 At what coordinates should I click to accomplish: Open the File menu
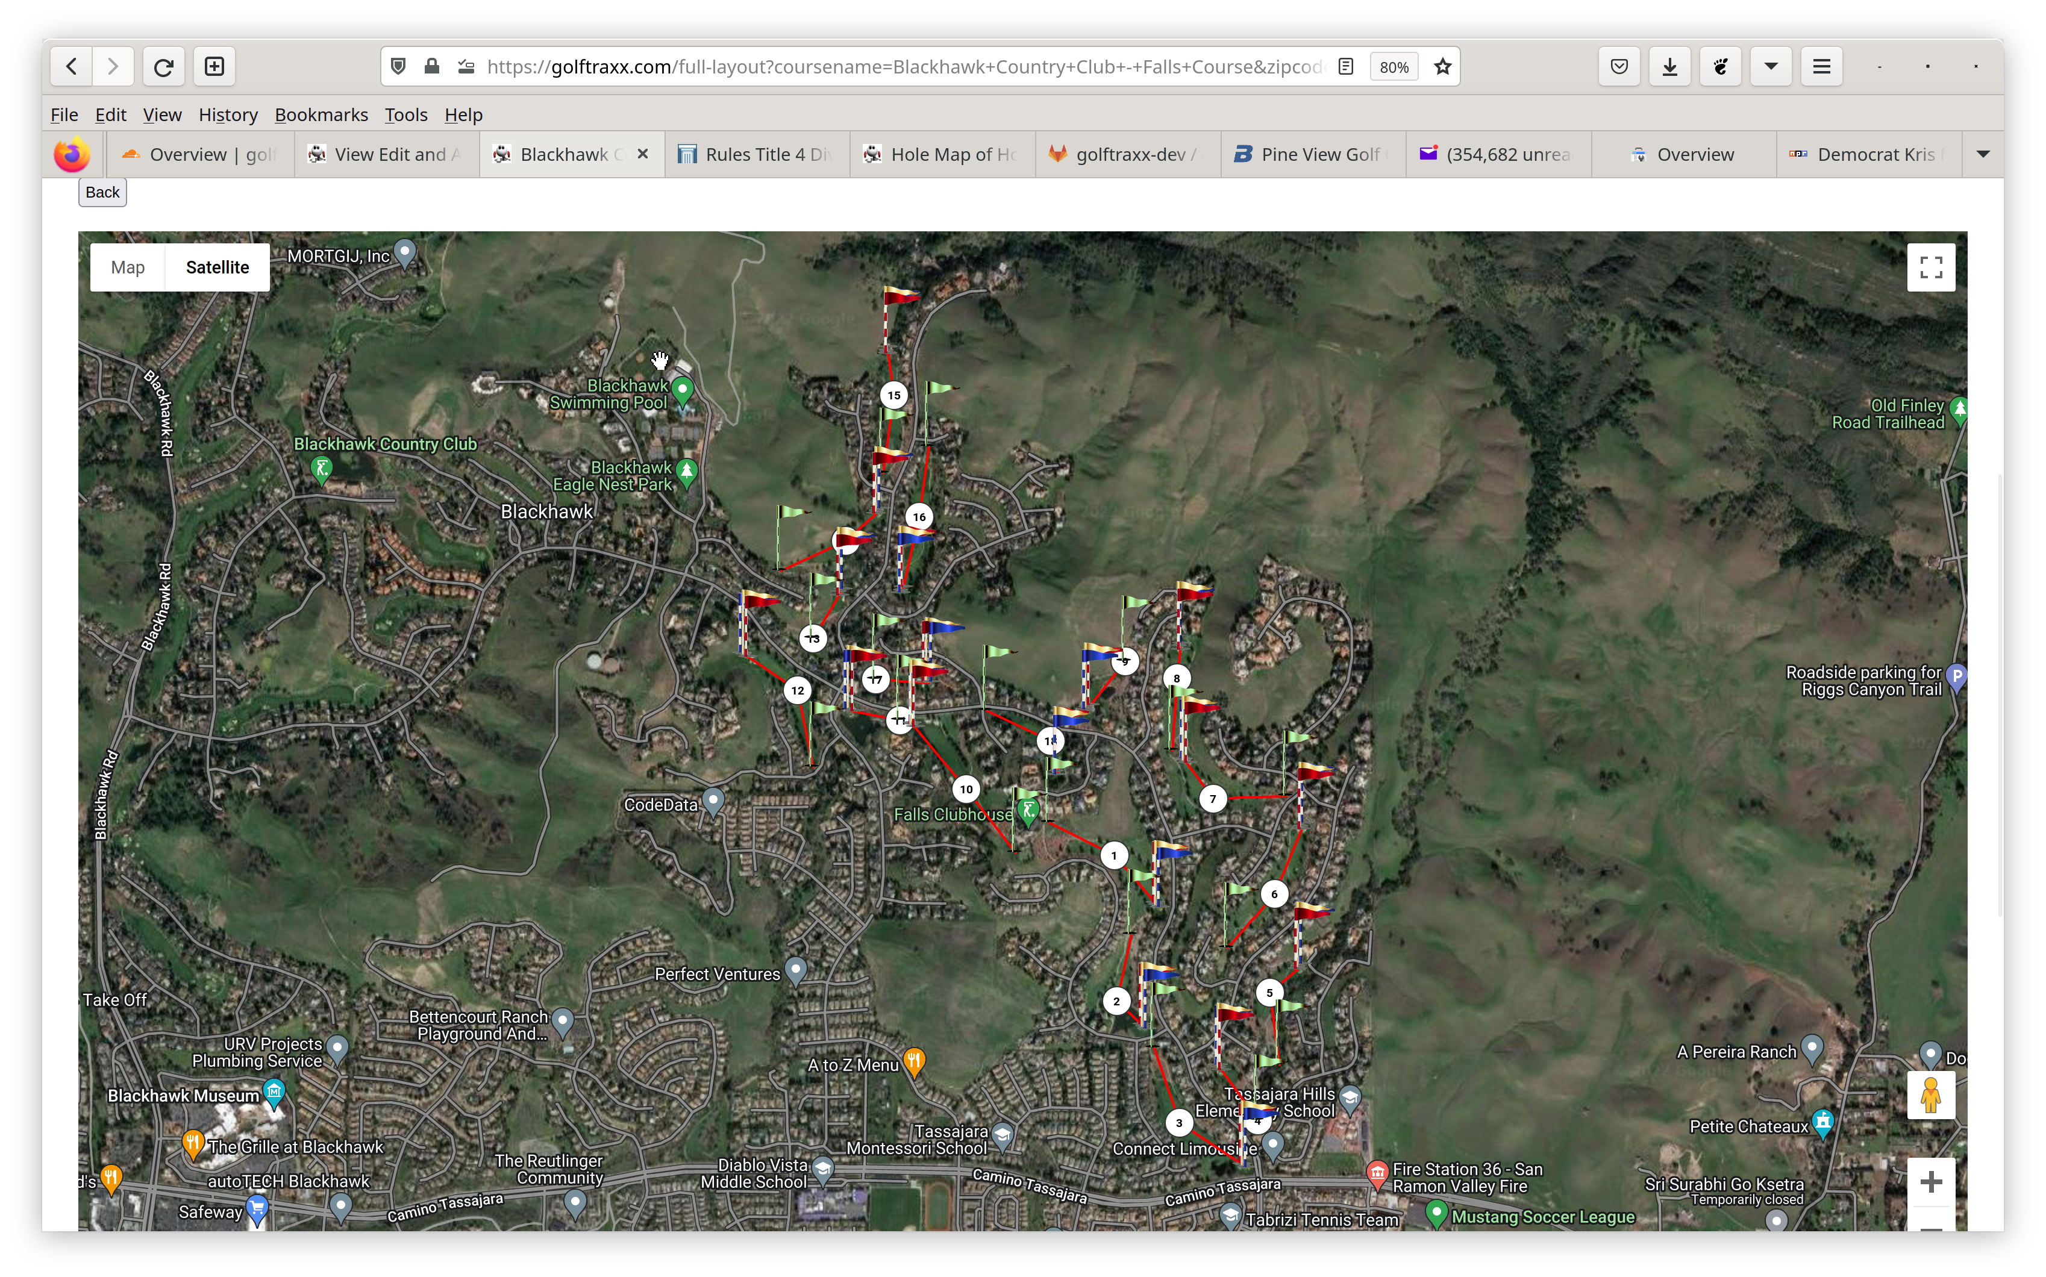tap(64, 115)
